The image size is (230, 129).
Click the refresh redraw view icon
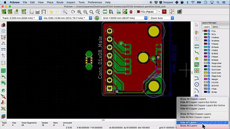coord(73,12)
